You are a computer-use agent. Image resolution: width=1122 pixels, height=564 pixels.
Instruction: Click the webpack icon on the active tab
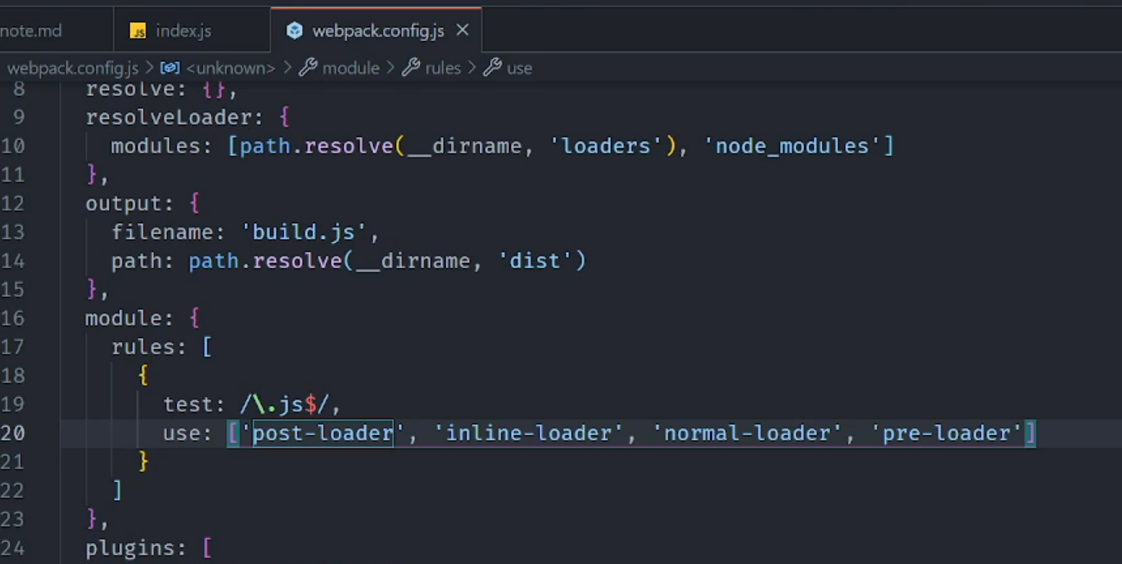click(x=294, y=31)
